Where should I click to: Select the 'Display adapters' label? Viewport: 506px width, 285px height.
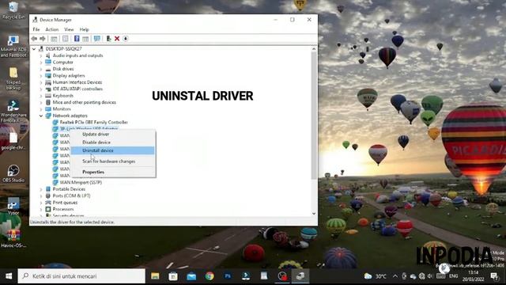point(69,76)
